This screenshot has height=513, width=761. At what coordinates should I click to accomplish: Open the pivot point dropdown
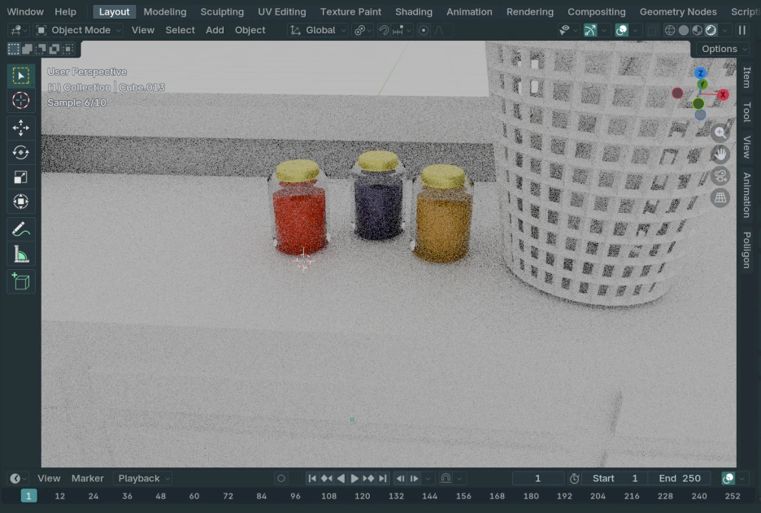363,30
